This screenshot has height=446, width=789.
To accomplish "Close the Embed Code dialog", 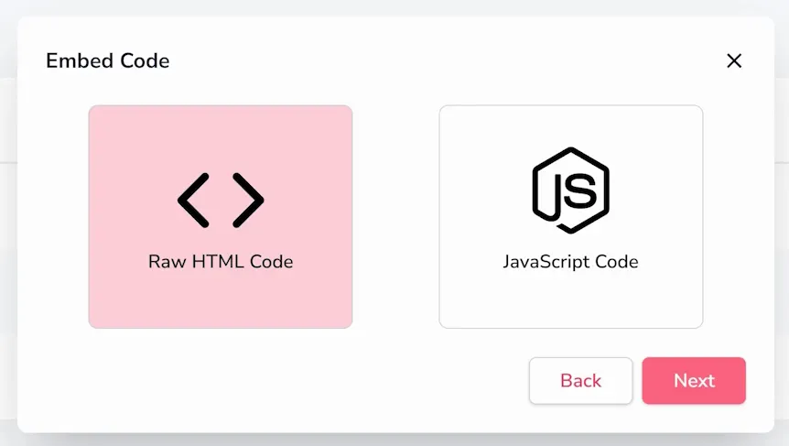I will (x=734, y=61).
